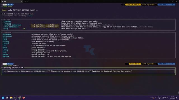179x100 pixels.
Task: Click the history command
Action: 6,42
